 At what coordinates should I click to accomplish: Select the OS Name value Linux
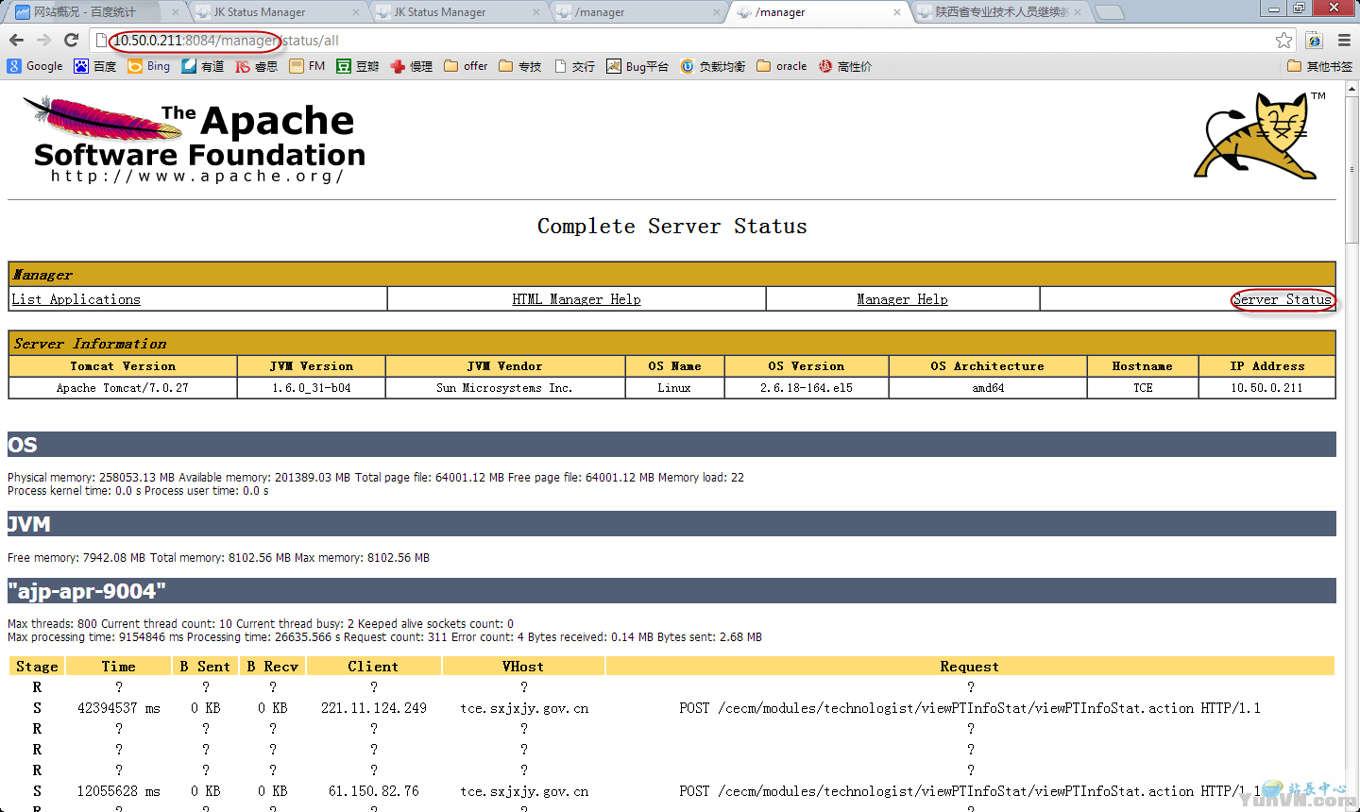tap(674, 388)
